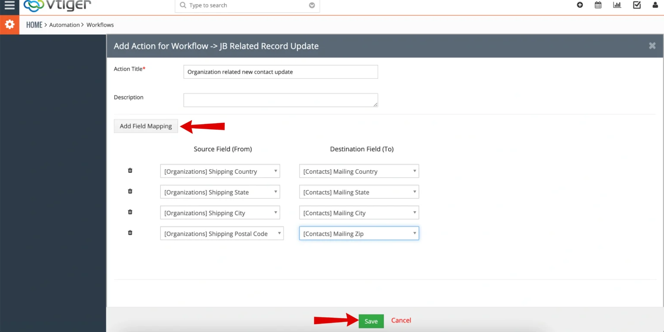Open the quick create plus icon
This screenshot has height=332, width=664.
pos(580,5)
